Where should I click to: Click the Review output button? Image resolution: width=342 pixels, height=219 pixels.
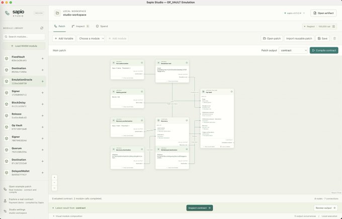pyautogui.click(x=325, y=208)
